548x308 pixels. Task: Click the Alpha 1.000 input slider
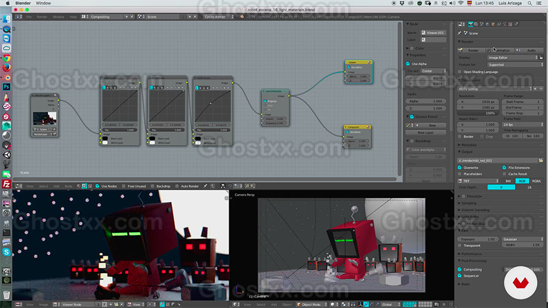tap(426, 101)
